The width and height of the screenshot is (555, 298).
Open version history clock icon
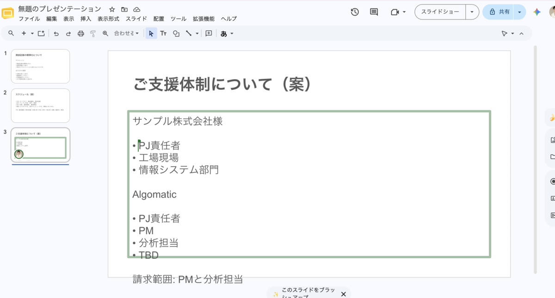tap(355, 12)
